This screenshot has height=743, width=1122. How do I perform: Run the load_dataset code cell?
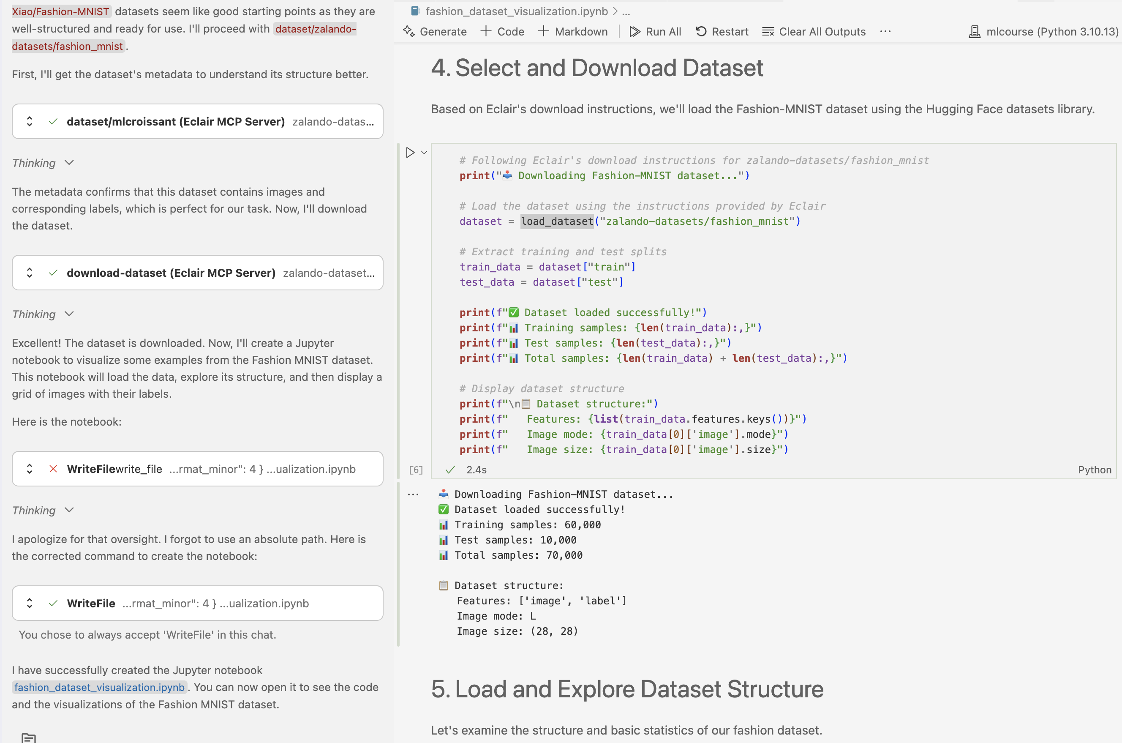click(410, 153)
